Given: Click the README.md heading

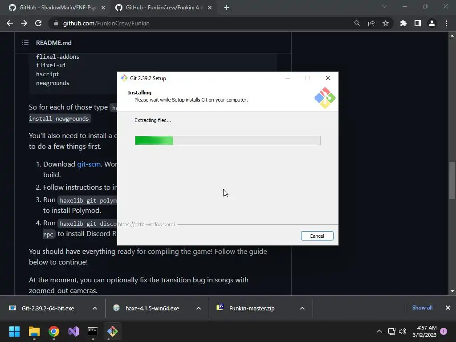Looking at the screenshot, I should tap(54, 43).
